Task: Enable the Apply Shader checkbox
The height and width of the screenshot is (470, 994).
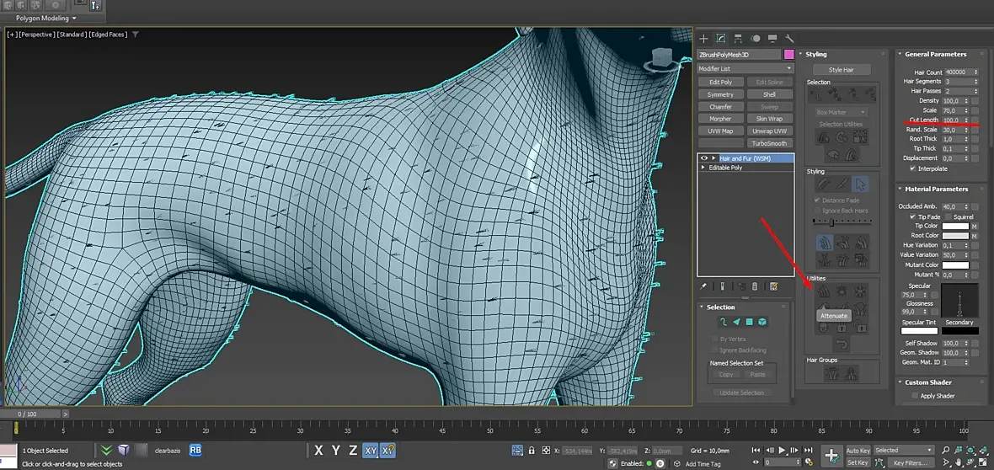Action: click(x=916, y=395)
